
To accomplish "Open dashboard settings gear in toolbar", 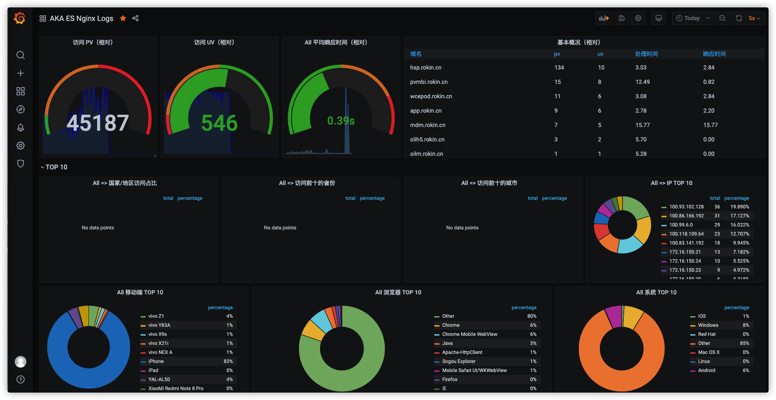I will tap(638, 18).
